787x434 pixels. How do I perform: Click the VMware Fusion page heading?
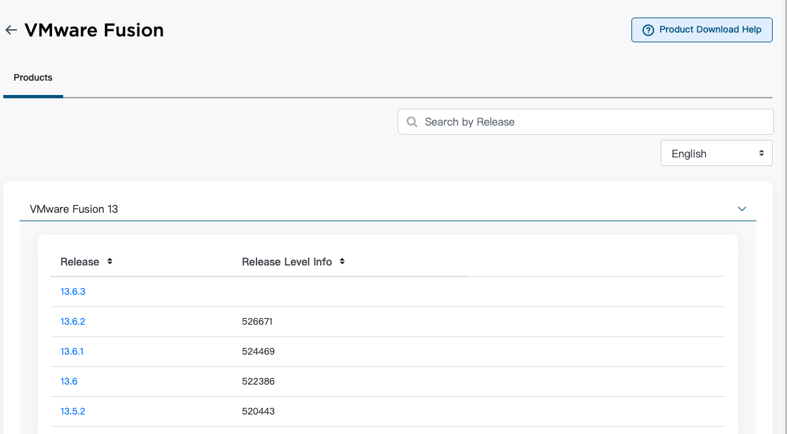[94, 30]
